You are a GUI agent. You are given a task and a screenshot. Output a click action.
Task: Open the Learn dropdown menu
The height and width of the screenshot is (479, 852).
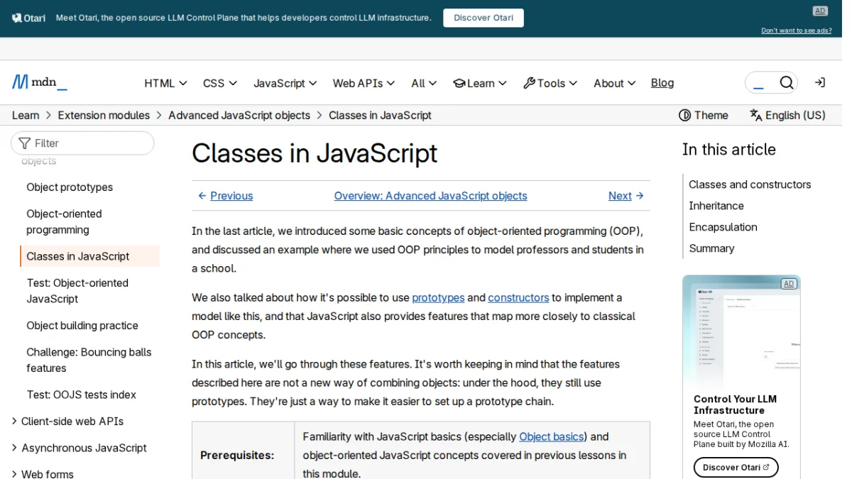[480, 83]
